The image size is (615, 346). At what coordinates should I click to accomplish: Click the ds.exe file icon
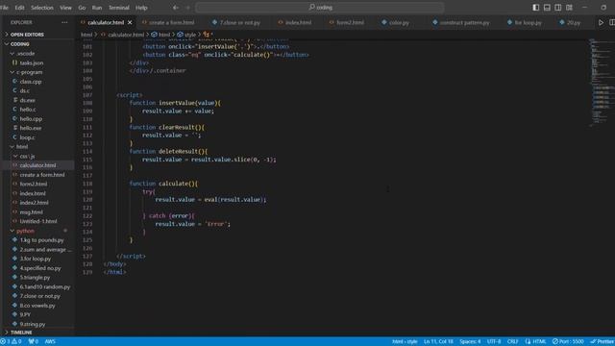pos(14,100)
